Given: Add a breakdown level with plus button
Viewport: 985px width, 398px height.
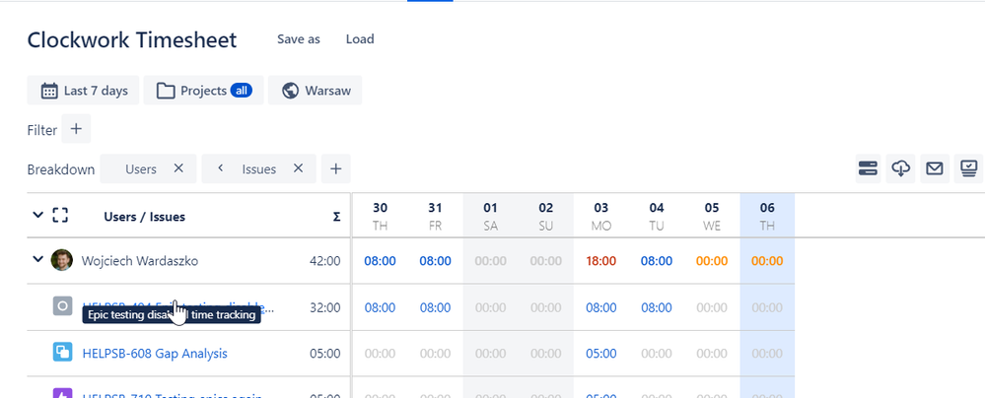Looking at the screenshot, I should [336, 168].
